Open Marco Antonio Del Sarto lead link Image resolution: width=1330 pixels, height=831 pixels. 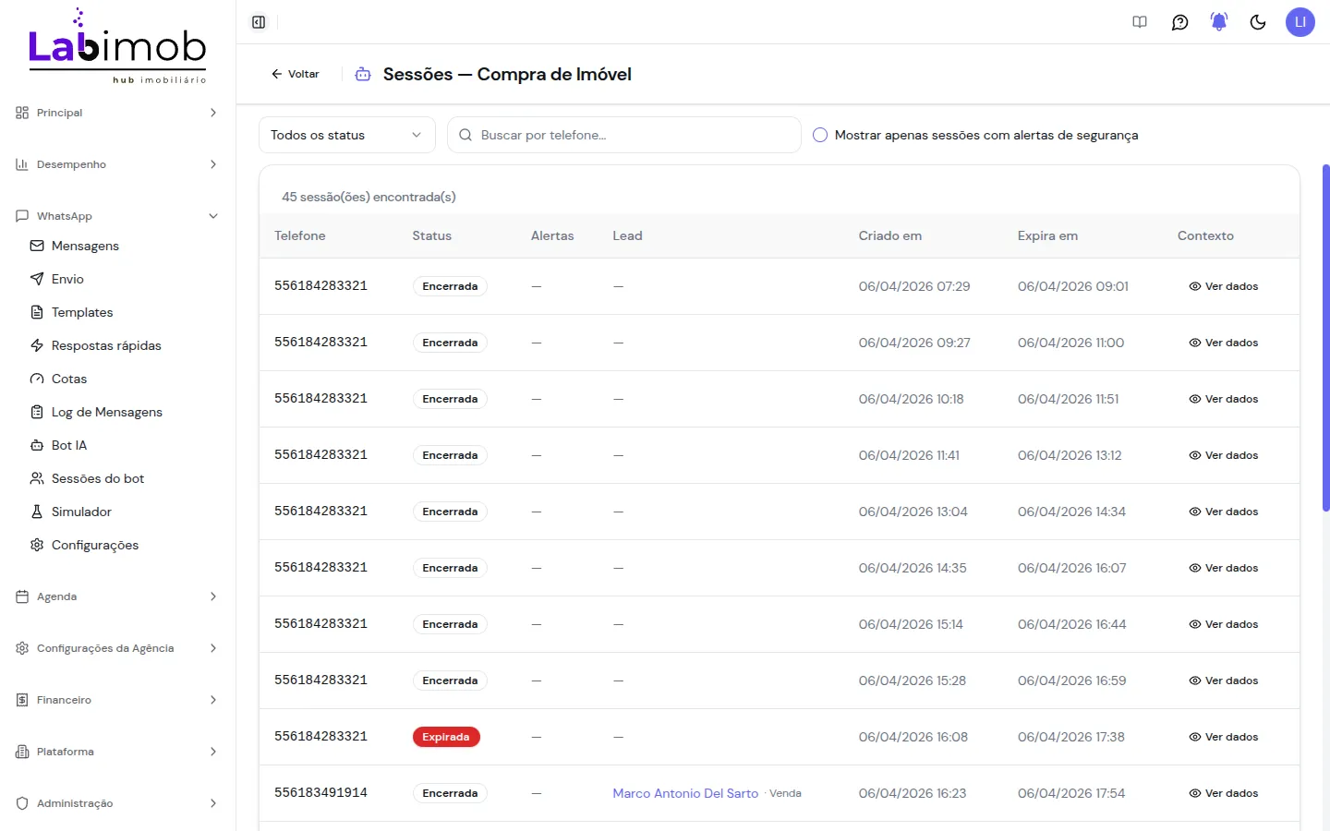pyautogui.click(x=685, y=793)
